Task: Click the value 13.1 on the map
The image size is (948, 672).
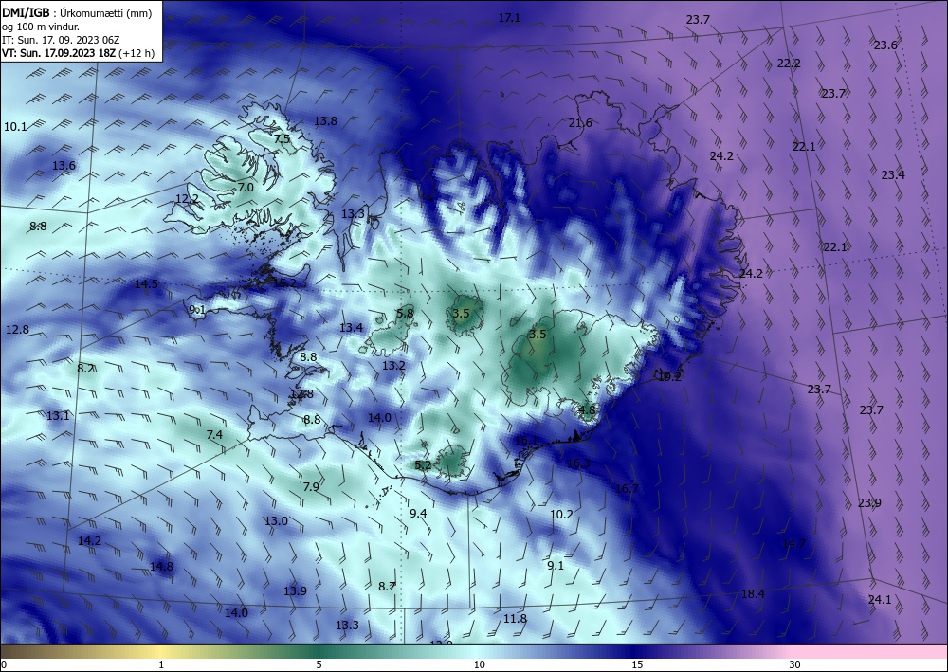Action: 58,415
